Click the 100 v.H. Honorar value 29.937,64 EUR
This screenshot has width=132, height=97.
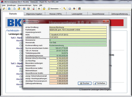click(59, 51)
